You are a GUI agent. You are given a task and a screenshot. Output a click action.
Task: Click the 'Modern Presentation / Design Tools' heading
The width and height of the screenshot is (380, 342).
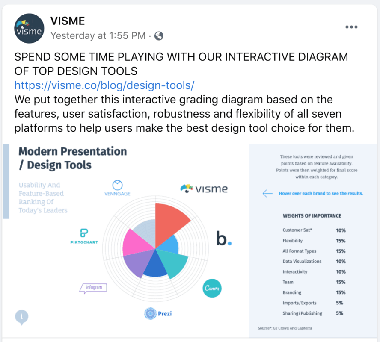[x=73, y=157]
